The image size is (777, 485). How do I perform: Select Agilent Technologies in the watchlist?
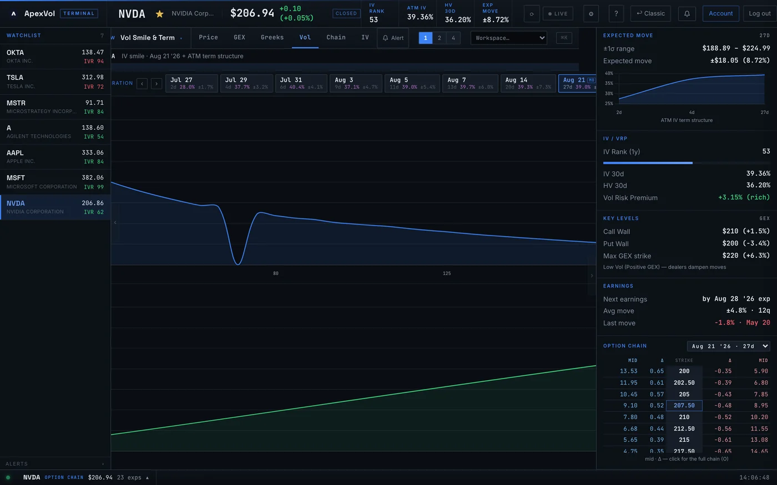click(x=55, y=132)
